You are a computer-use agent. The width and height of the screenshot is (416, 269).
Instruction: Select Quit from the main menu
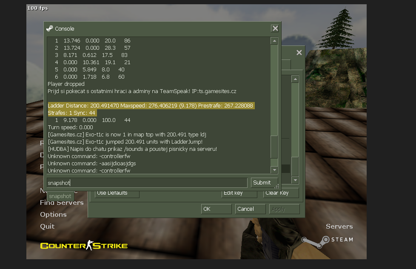(x=47, y=227)
